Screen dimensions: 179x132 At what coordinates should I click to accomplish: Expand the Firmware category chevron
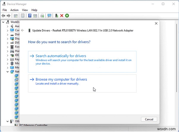pyautogui.click(x=7, y=47)
